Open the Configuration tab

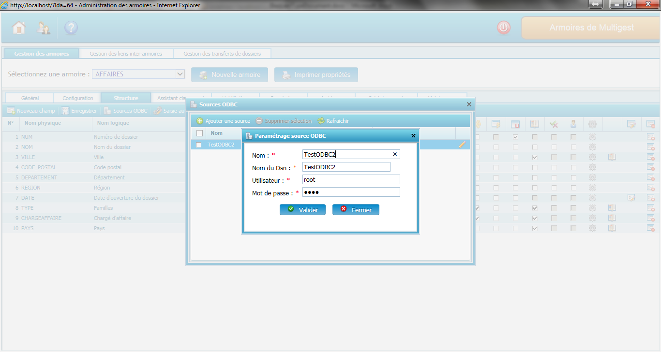[77, 98]
